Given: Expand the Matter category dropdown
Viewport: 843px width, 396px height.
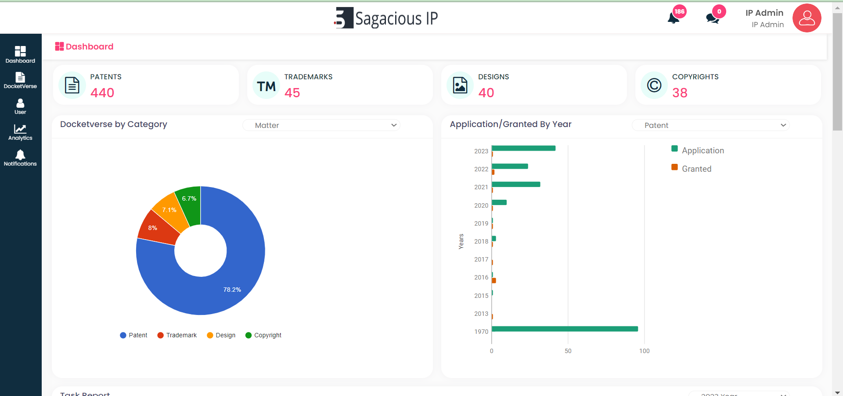Looking at the screenshot, I should click(321, 125).
